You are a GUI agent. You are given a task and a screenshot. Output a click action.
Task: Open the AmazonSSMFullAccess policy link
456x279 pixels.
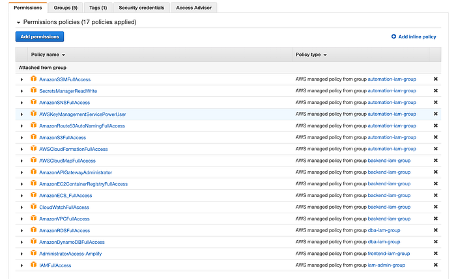[x=65, y=79]
